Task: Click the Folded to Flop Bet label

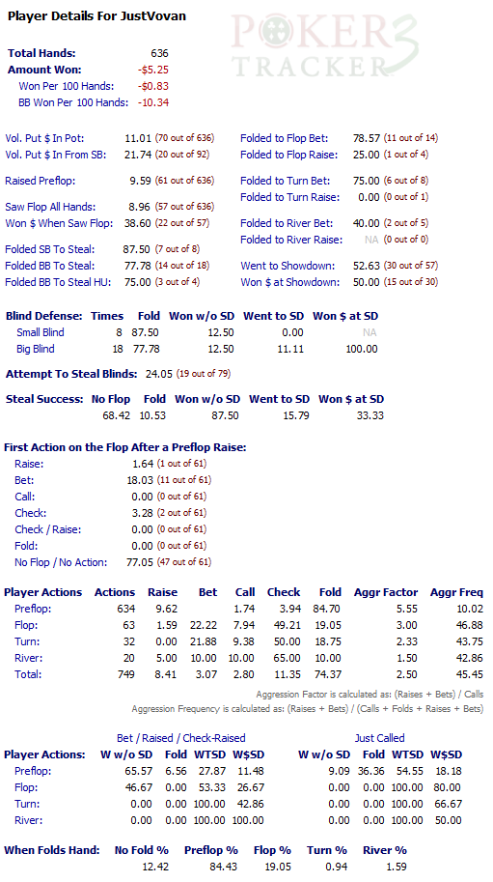Action: coord(284,138)
